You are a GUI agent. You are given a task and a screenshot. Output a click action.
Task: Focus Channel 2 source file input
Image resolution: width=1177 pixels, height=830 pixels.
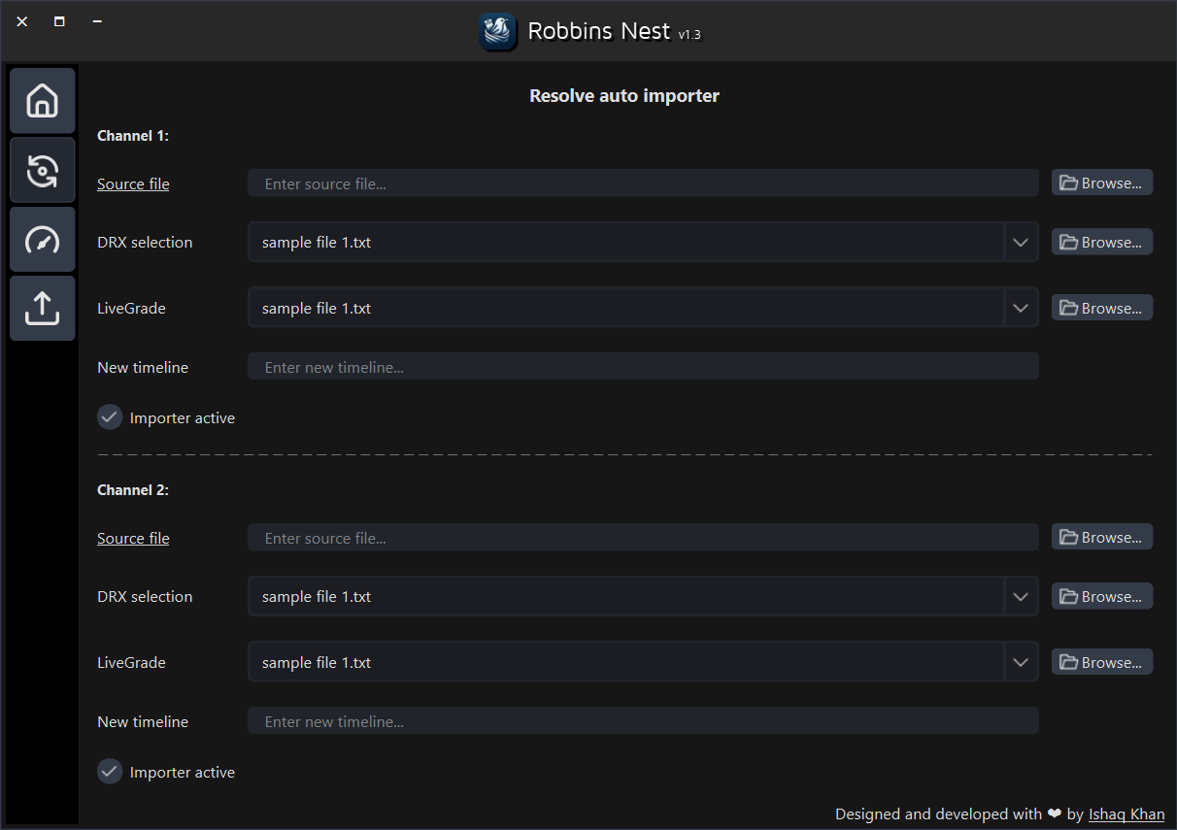(x=643, y=538)
